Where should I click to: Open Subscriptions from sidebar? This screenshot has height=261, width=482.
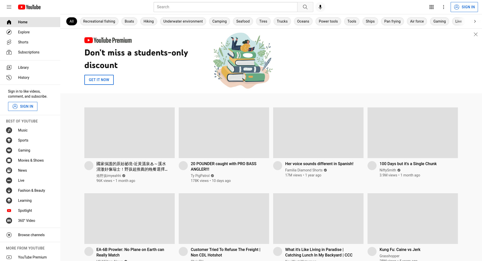point(30,52)
